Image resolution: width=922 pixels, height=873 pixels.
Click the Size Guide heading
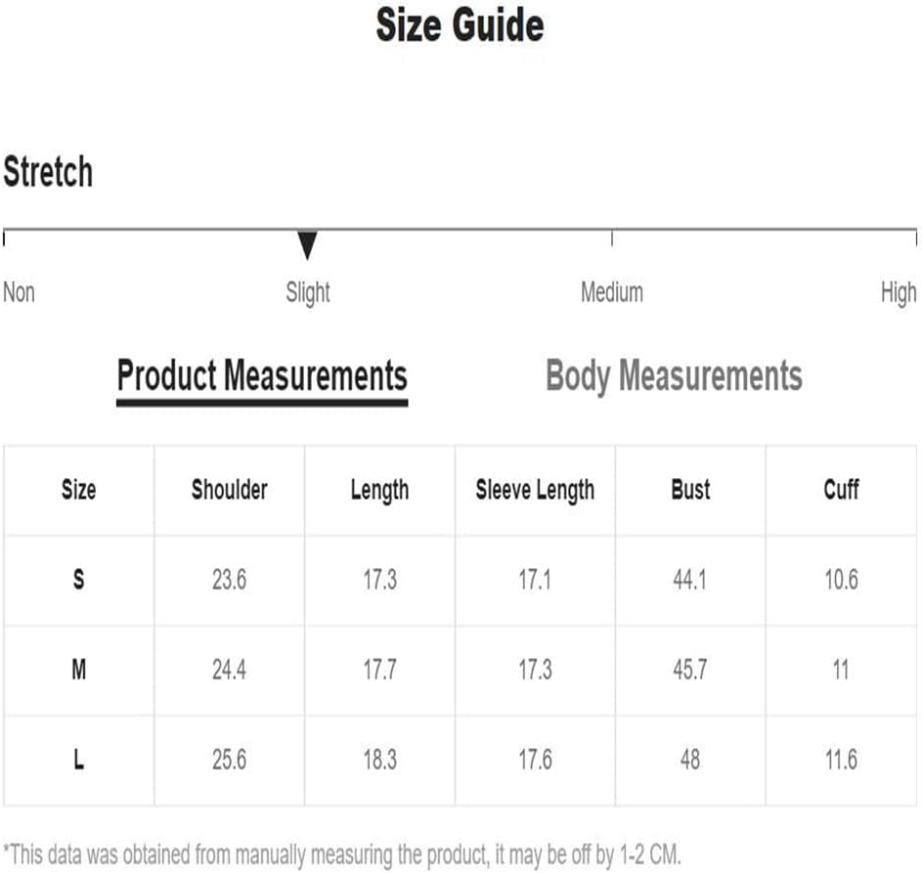[460, 25]
